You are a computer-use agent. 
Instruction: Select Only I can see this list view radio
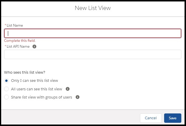(6, 81)
